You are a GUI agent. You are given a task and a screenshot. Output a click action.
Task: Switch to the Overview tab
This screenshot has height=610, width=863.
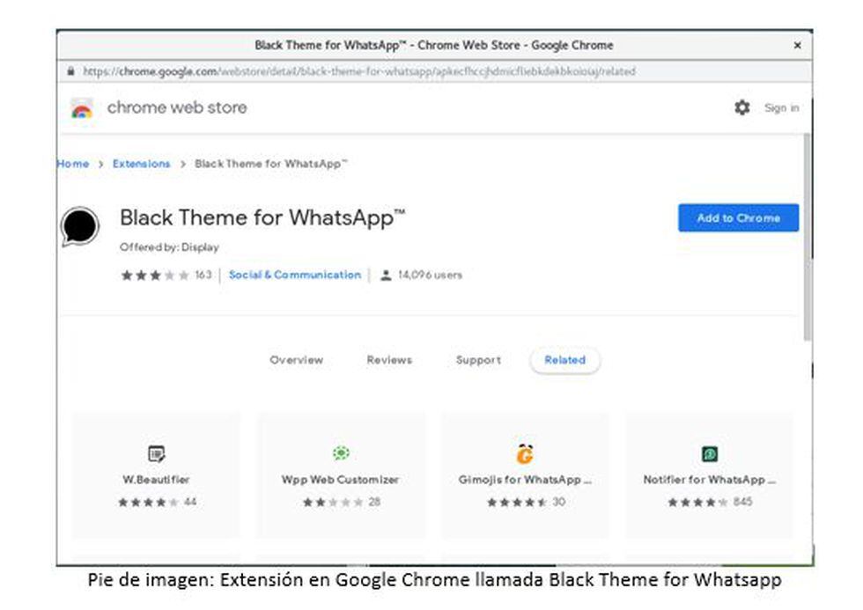297,360
